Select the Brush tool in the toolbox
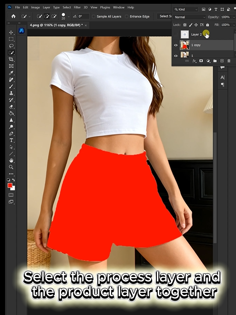236x315 pixels. pos(11,87)
